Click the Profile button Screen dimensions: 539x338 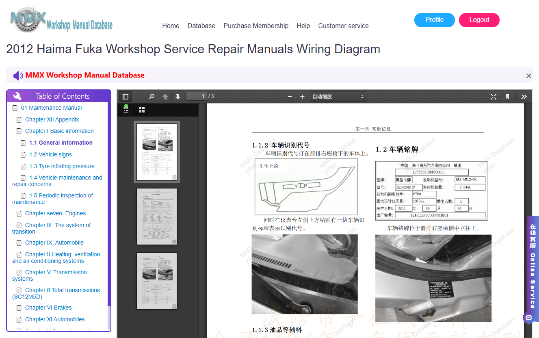pos(435,20)
